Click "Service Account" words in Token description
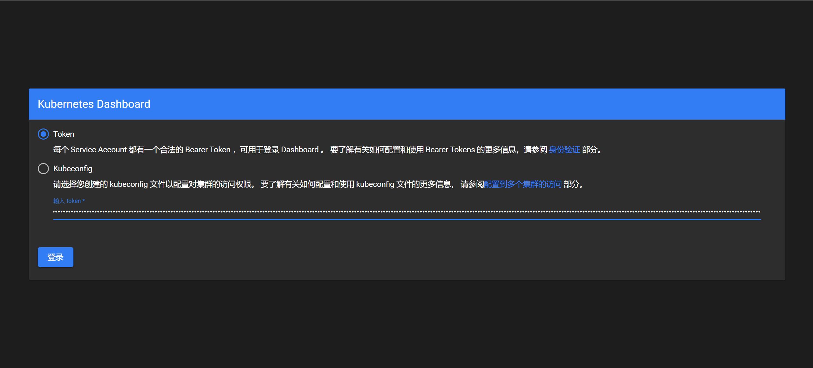Viewport: 813px width, 368px height. 99,149
